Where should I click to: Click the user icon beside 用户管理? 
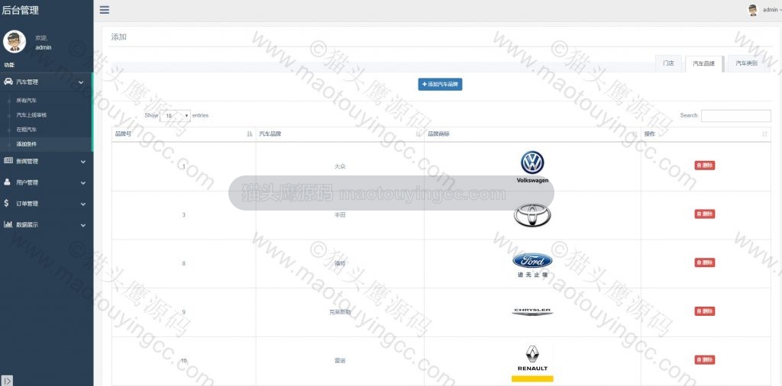(x=7, y=182)
